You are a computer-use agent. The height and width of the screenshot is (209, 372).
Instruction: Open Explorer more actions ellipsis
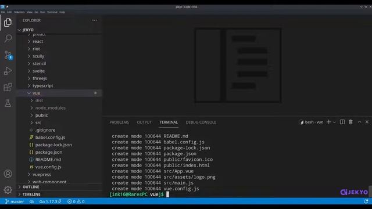(95, 20)
